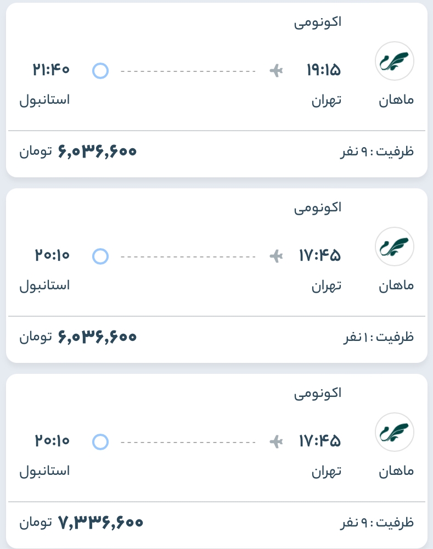Click the Mahan logo on the one-seat capacity flight
433x549 pixels.
pyautogui.click(x=394, y=247)
